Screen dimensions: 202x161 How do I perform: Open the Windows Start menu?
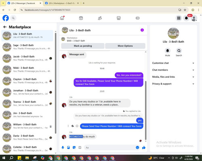pos(4,158)
